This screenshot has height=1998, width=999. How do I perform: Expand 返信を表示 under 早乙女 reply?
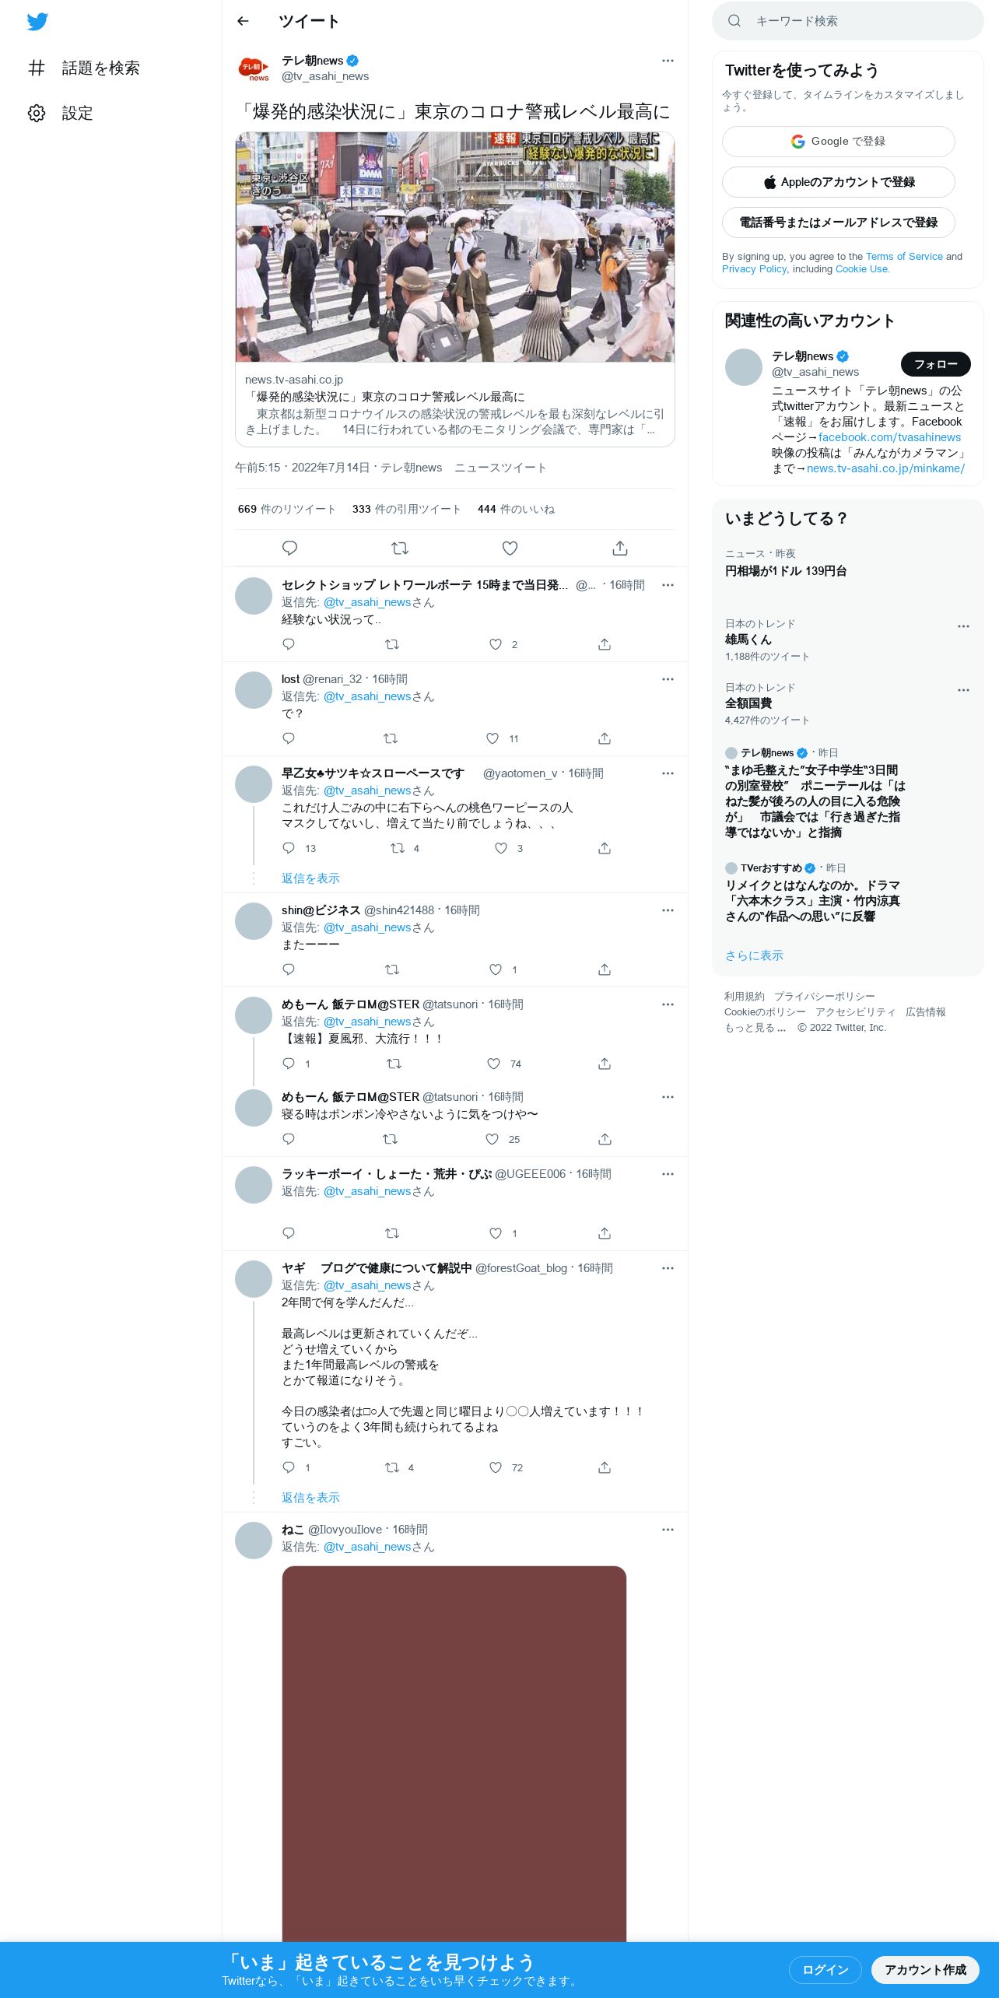(310, 878)
